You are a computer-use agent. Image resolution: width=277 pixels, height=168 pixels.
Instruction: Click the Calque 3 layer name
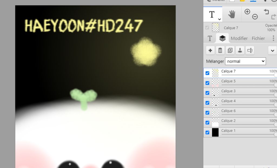228,91
